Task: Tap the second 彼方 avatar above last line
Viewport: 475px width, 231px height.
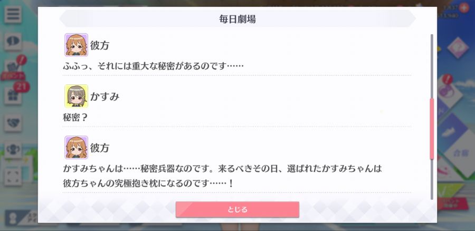Action: (x=77, y=148)
